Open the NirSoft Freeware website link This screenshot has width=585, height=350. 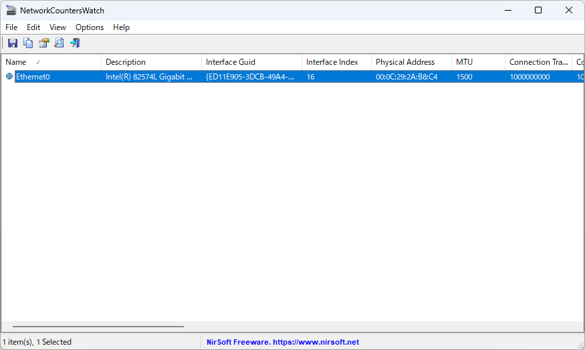283,342
